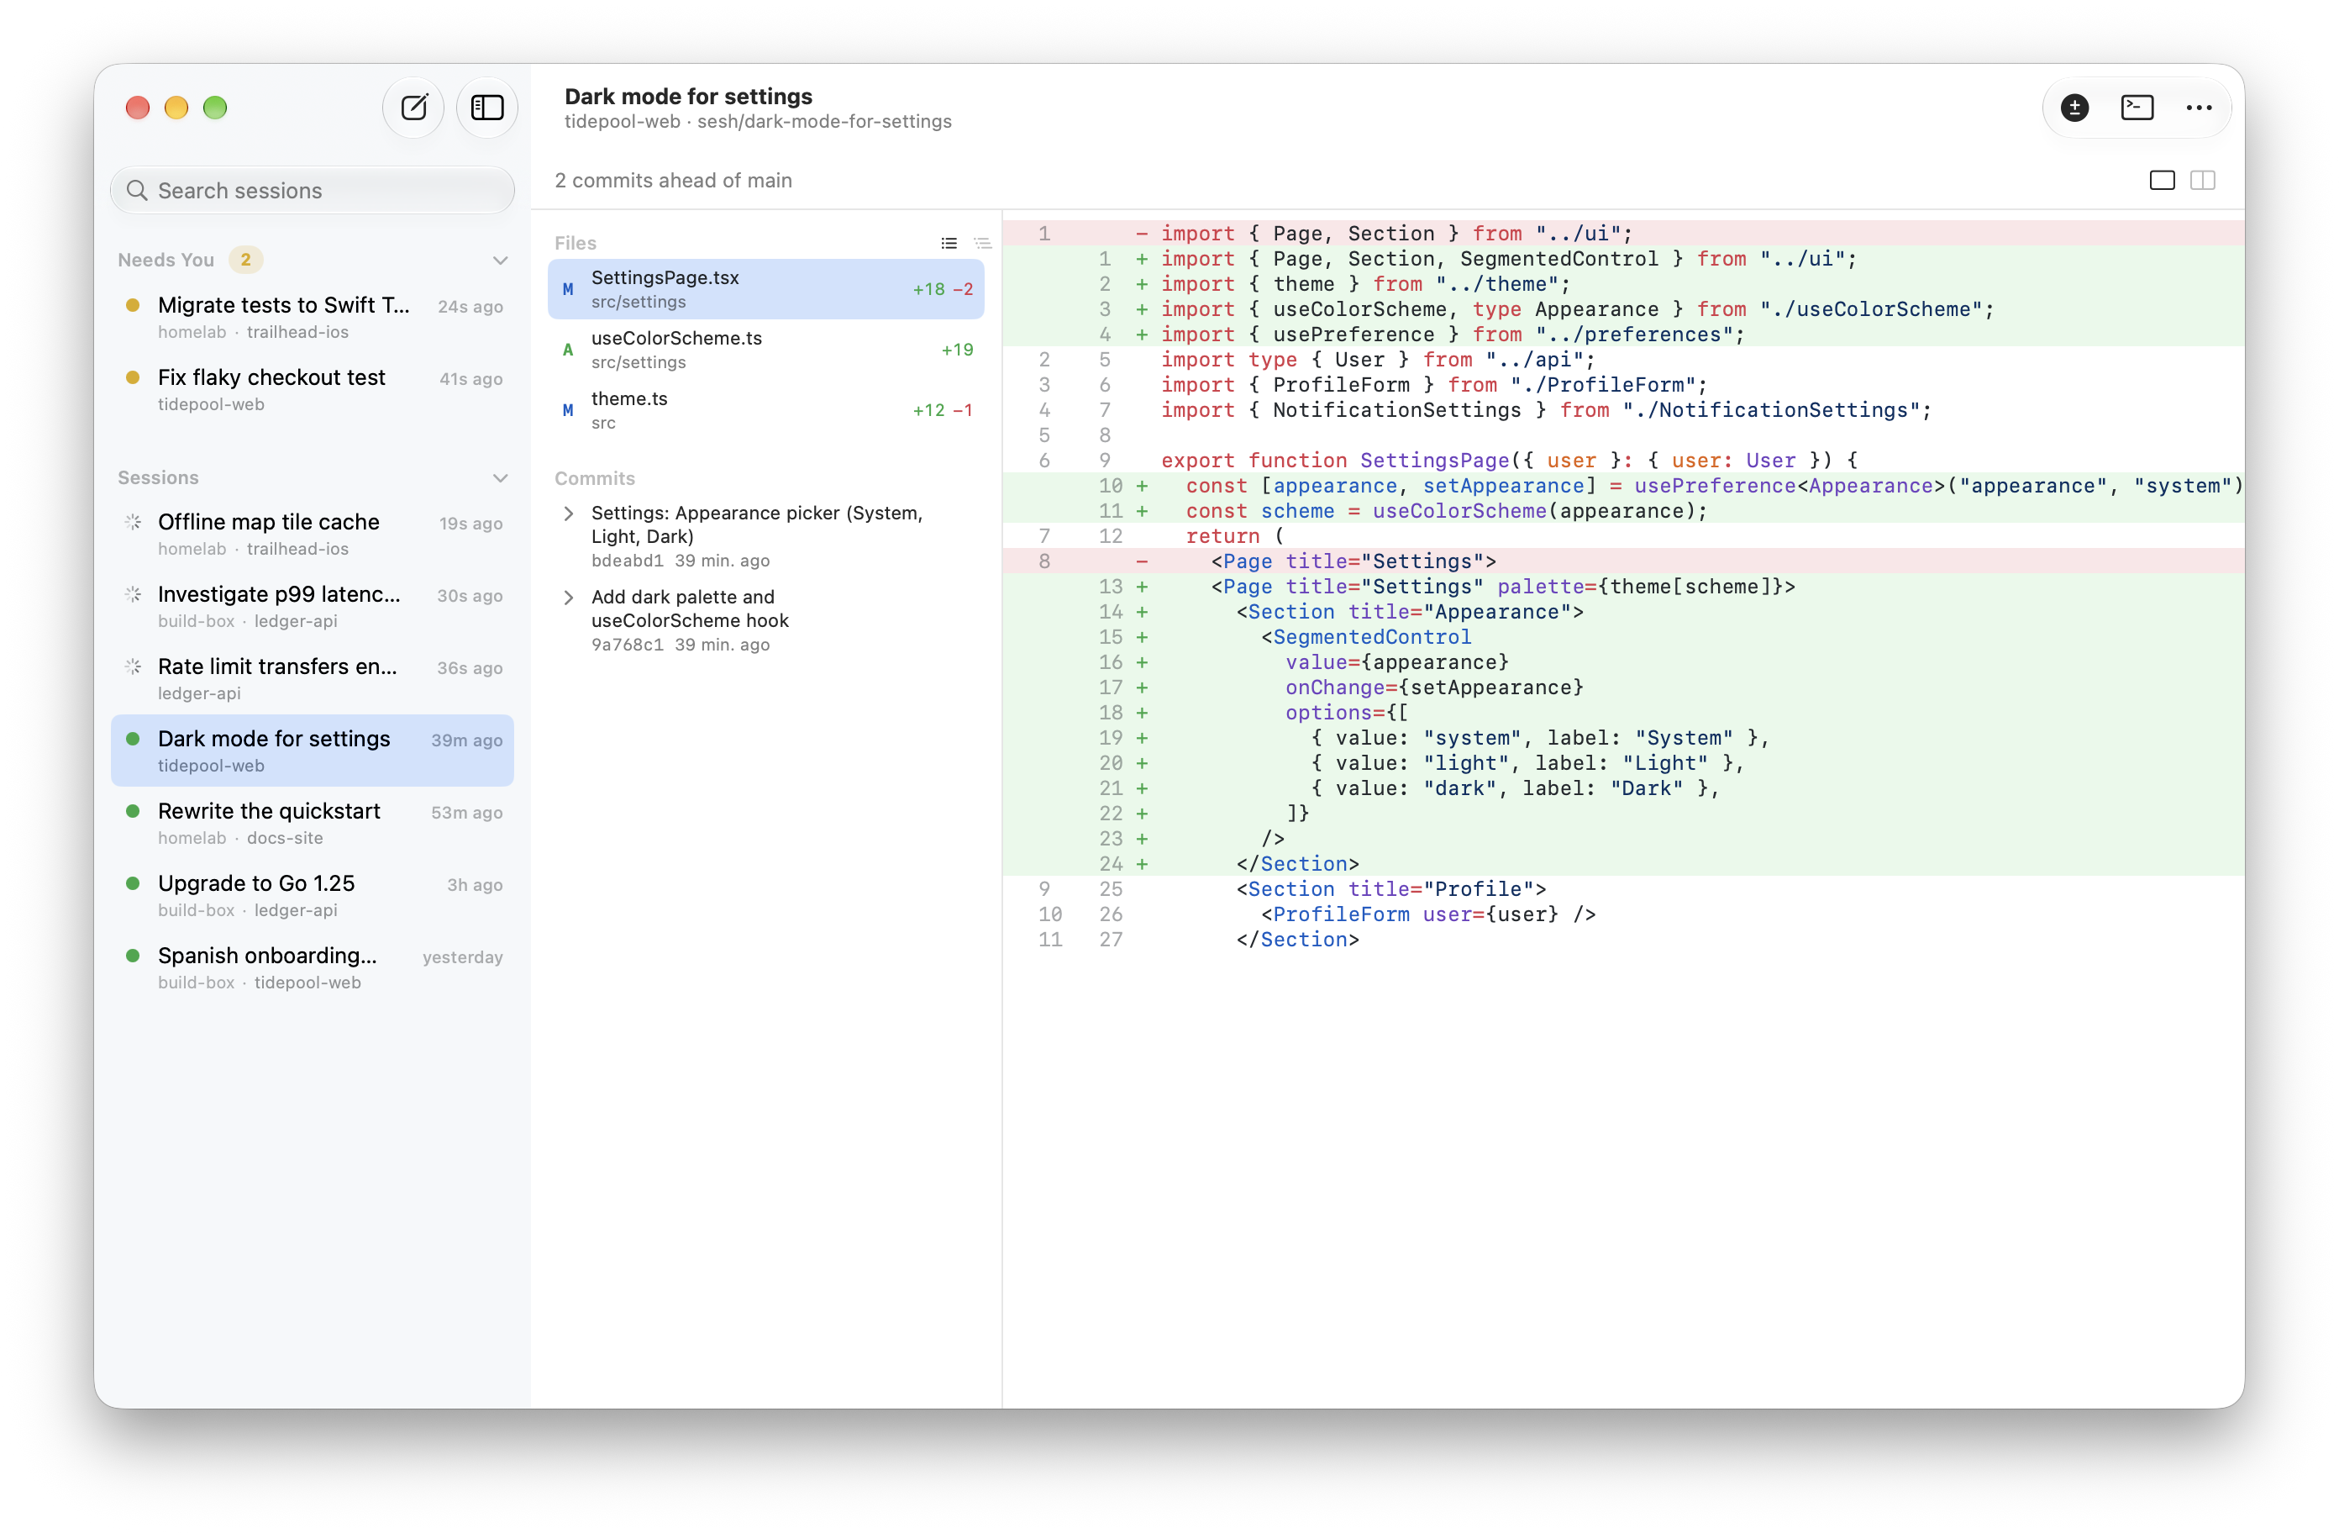The height and width of the screenshot is (1533, 2339).
Task: Click the '2 commits ahead of main' text
Action: (x=673, y=180)
